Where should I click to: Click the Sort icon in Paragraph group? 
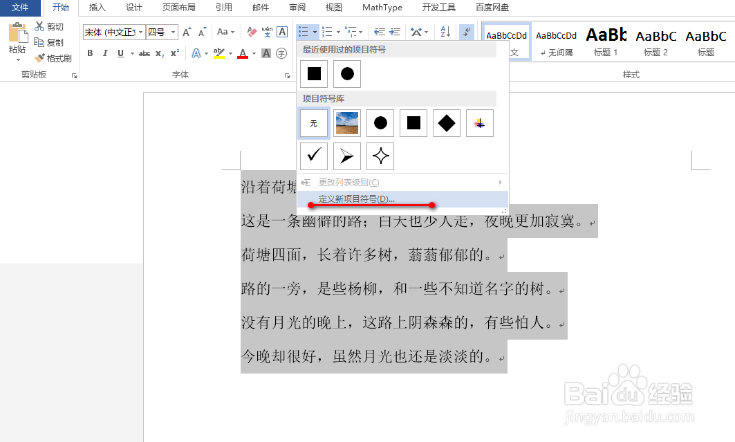click(445, 32)
